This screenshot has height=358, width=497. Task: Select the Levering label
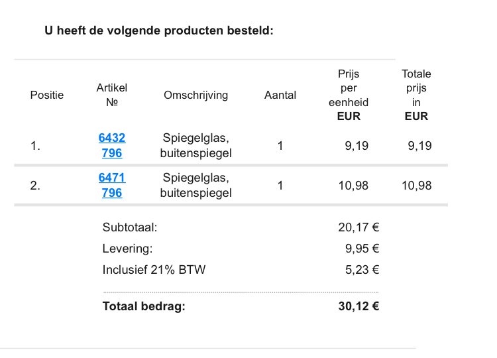127,249
